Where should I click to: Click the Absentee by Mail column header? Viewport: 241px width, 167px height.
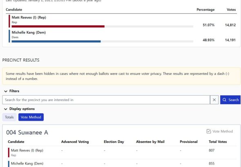coord(150,142)
